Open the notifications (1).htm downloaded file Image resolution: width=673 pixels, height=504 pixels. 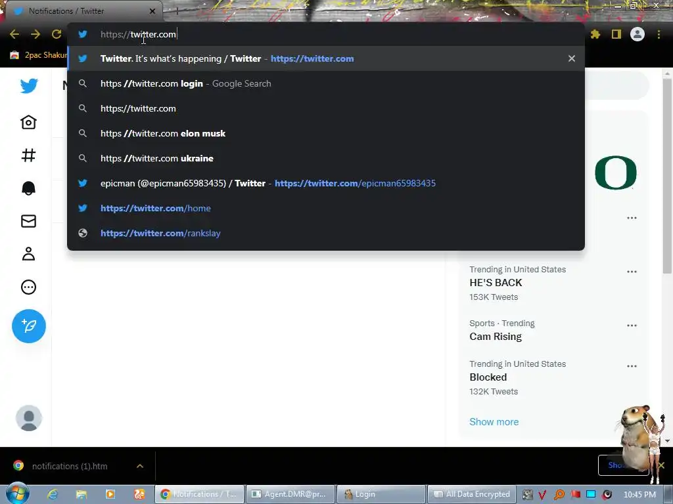coord(70,466)
